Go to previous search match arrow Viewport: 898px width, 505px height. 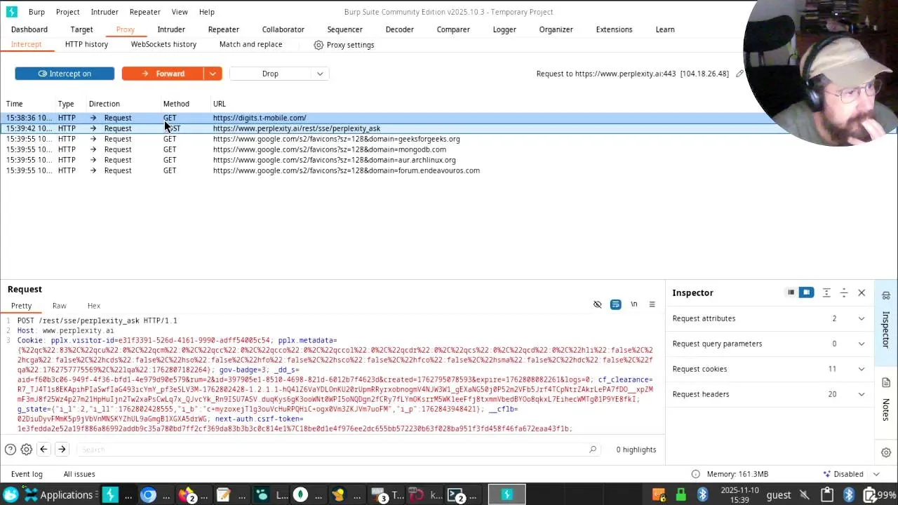[43, 450]
